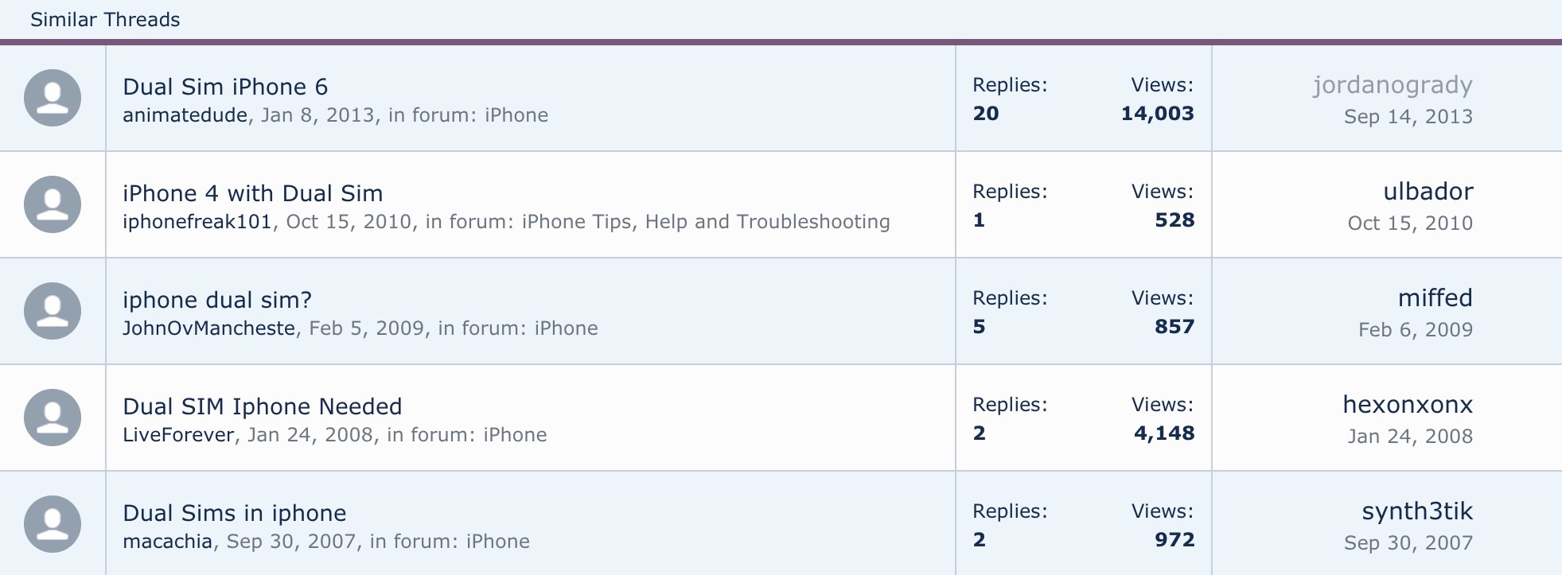Click the avatar icon for macachia's thread
Viewport: 1562px width, 575px height.
53,524
